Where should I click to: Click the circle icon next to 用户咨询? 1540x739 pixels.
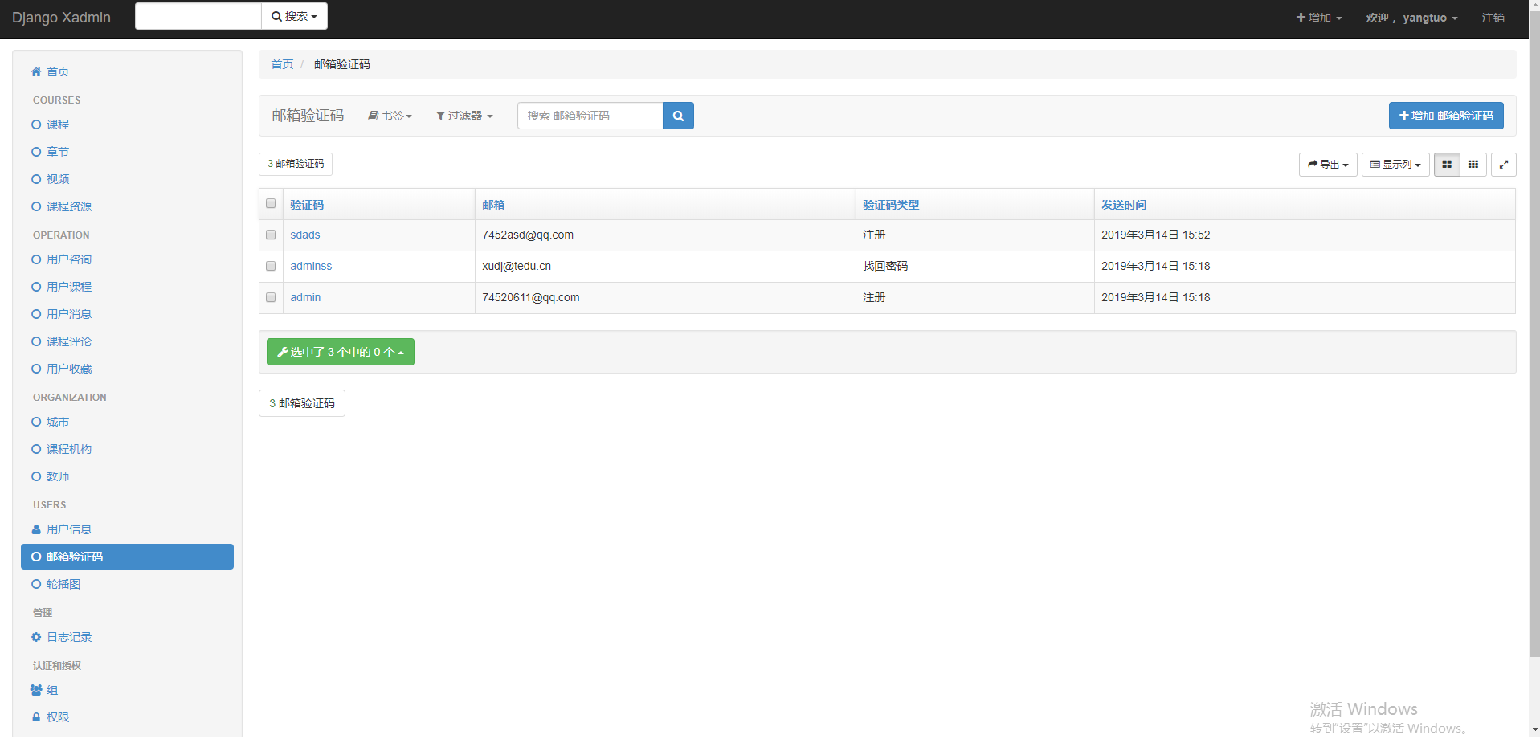[36, 259]
